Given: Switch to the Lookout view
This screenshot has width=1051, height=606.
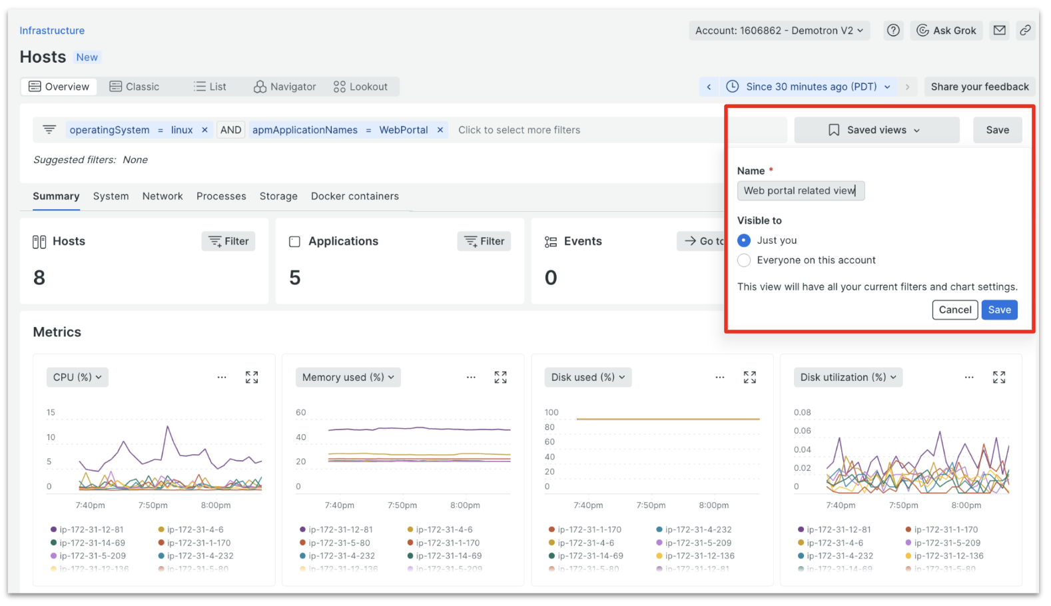Looking at the screenshot, I should click(360, 87).
